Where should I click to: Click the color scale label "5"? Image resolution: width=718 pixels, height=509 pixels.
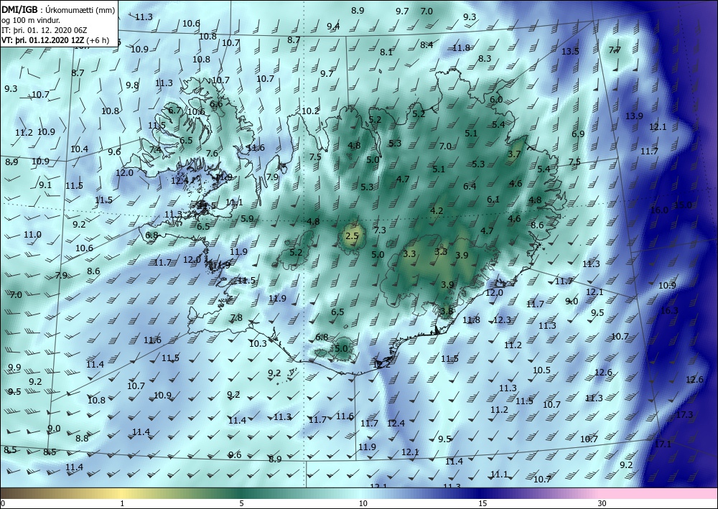click(241, 504)
